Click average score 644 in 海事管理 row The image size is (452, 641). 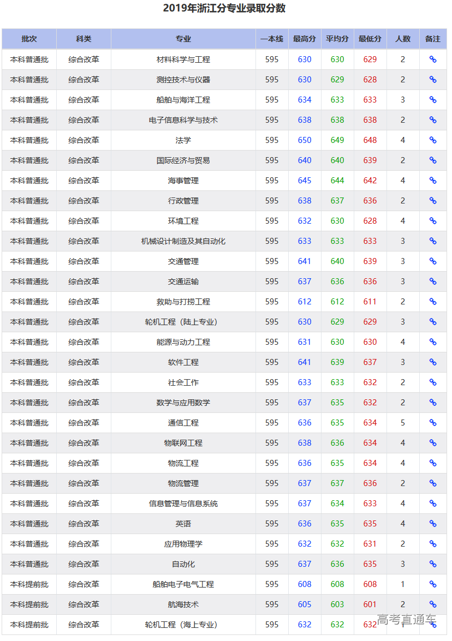337,180
